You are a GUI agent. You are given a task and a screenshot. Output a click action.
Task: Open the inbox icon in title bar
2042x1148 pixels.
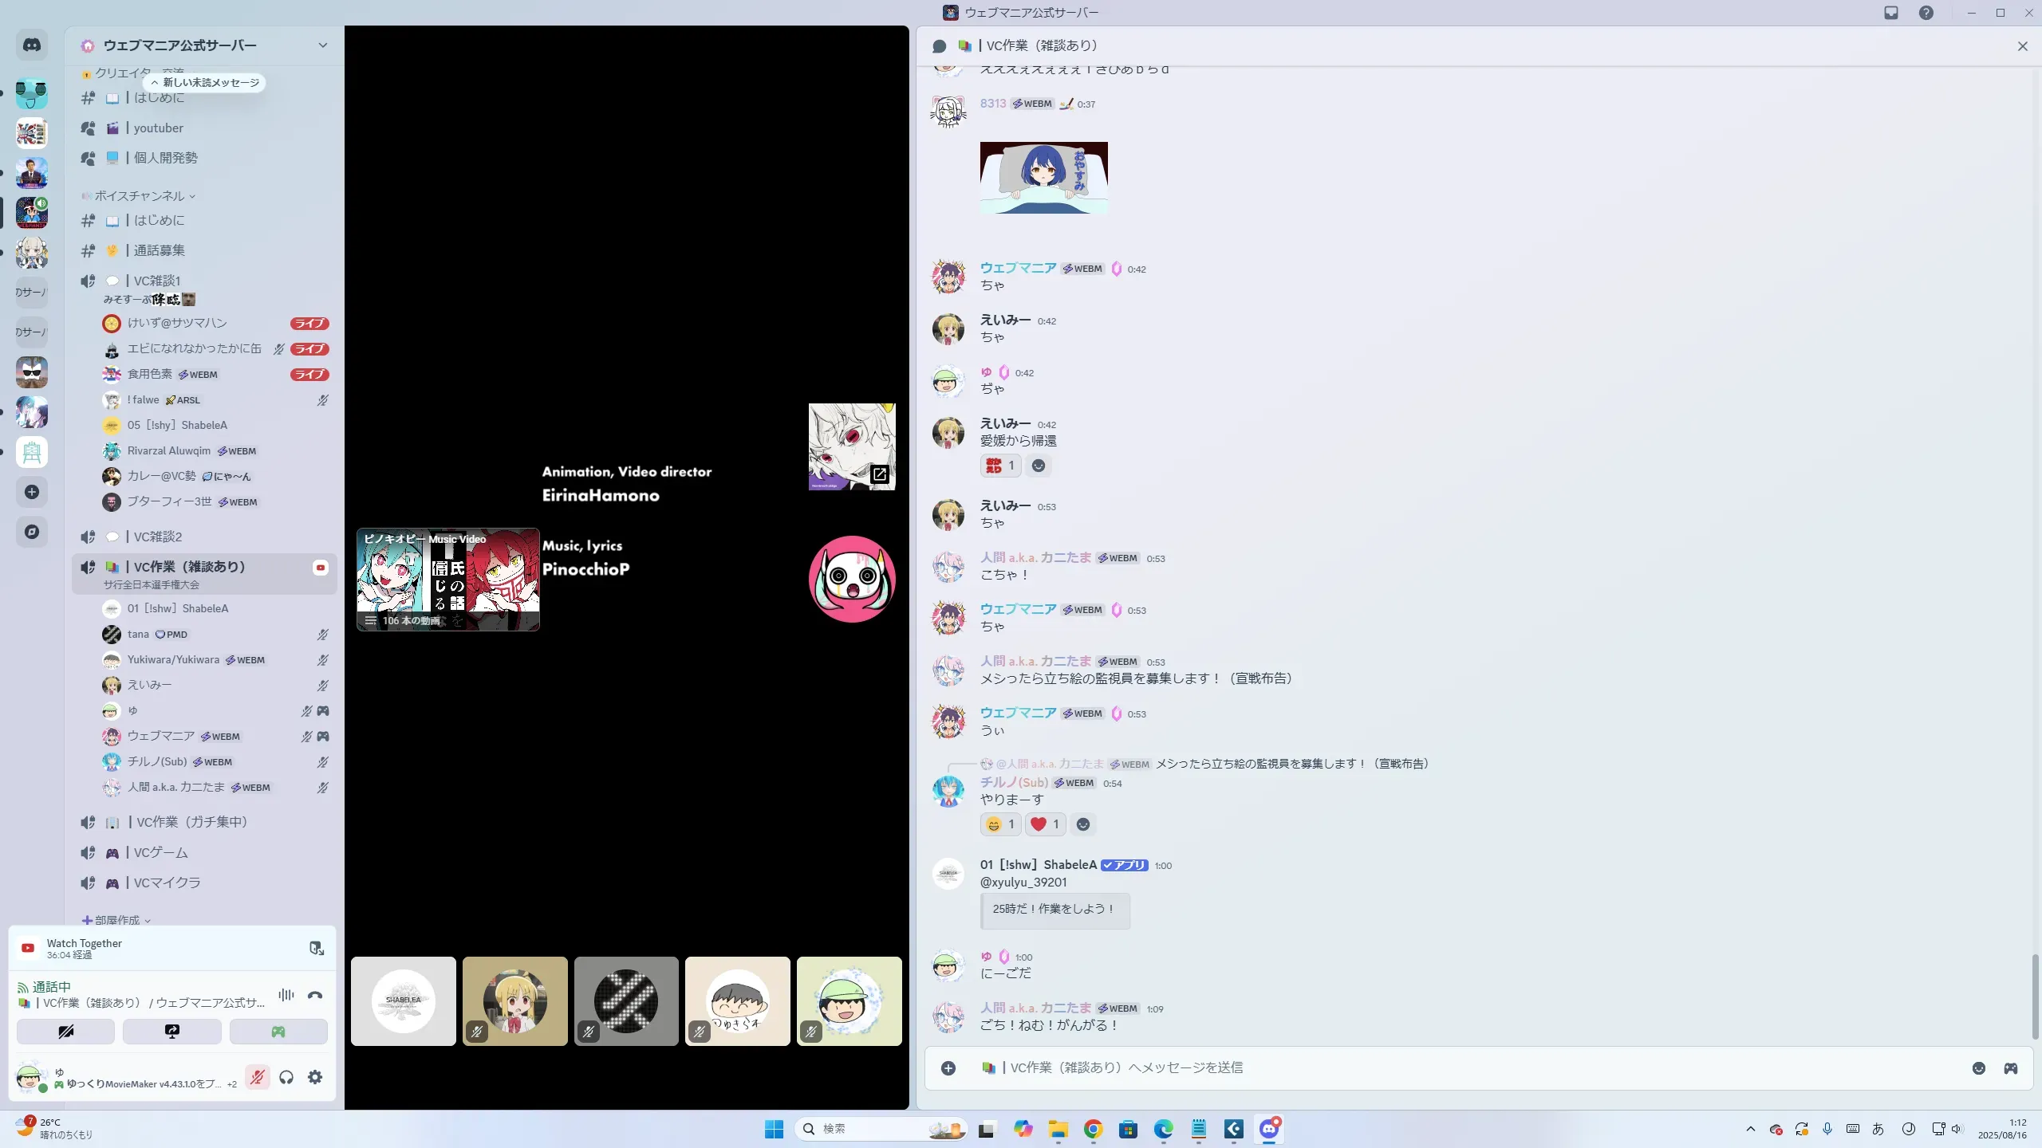point(1891,13)
